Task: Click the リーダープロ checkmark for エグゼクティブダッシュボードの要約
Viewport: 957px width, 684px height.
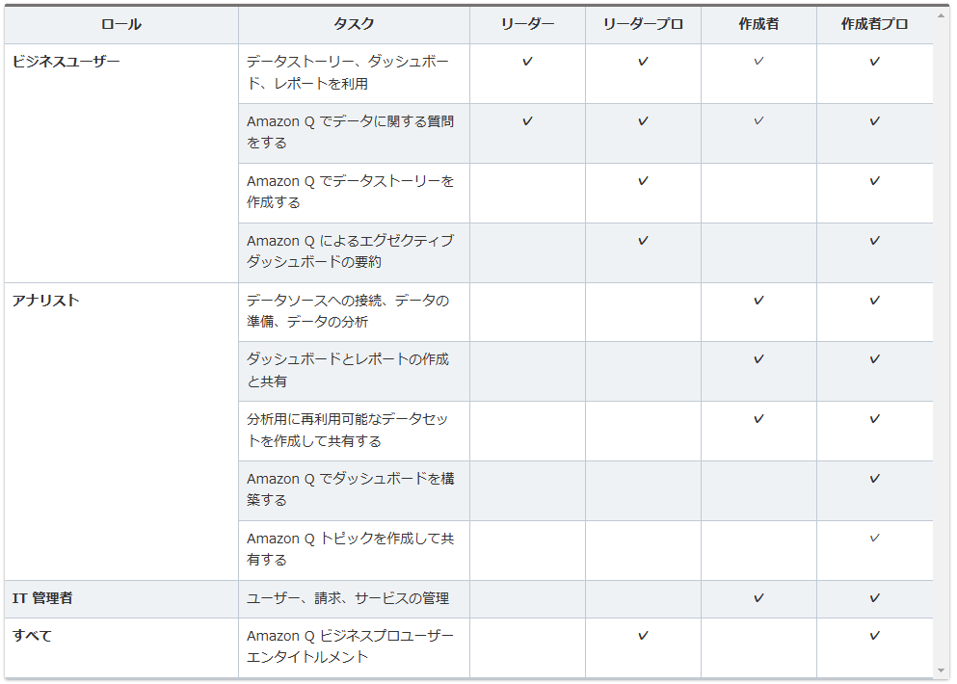Action: point(643,241)
